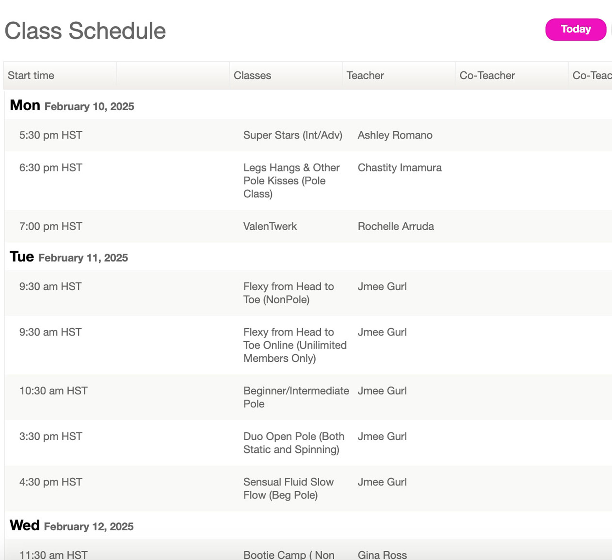
Task: View teacher Gina Ross
Action: tap(382, 555)
